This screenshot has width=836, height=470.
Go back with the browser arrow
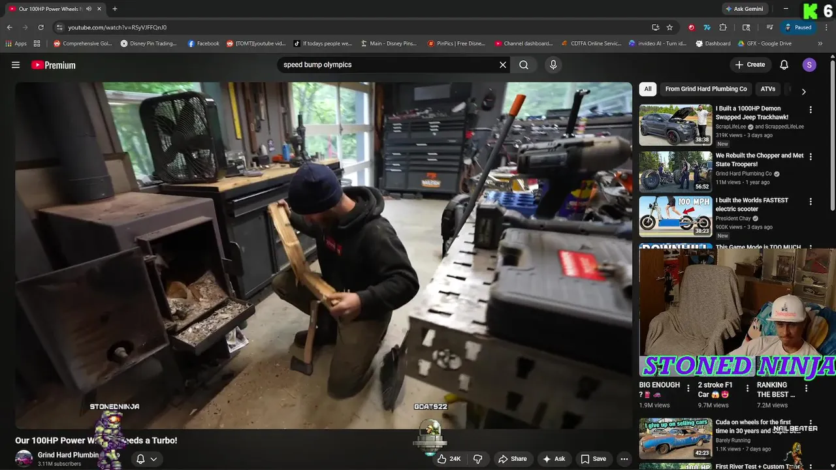9,27
